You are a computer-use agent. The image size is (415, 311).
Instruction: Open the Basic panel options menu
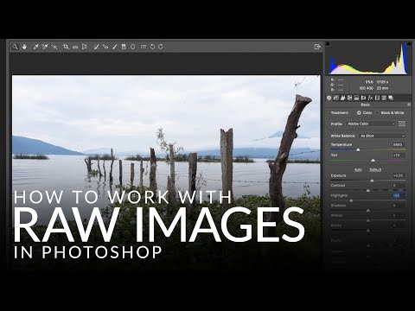409,105
